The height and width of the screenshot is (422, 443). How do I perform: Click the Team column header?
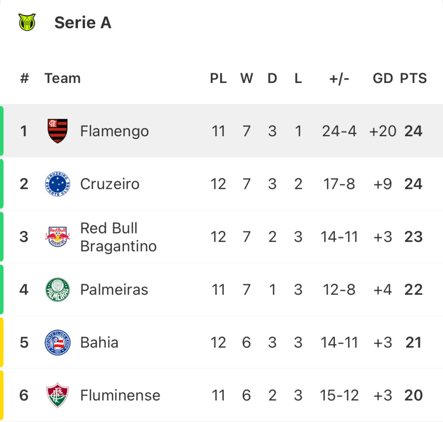[62, 78]
